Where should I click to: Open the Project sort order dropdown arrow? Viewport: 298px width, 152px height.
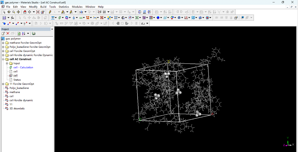[x=28, y=34]
